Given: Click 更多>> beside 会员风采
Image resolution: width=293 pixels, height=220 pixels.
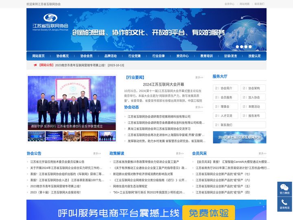Looking at the screenshot, I should tap(262, 154).
